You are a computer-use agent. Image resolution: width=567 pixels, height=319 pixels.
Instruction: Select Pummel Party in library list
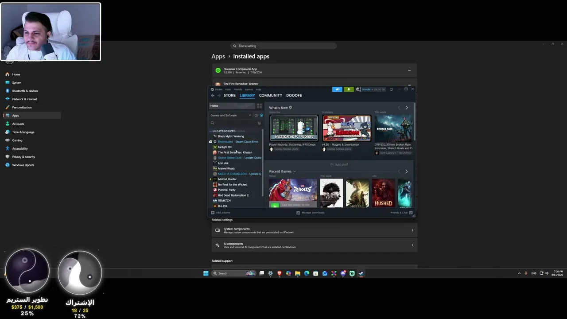(227, 190)
